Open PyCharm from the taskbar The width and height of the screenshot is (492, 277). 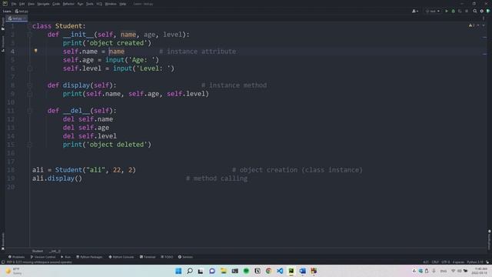pyautogui.click(x=291, y=271)
